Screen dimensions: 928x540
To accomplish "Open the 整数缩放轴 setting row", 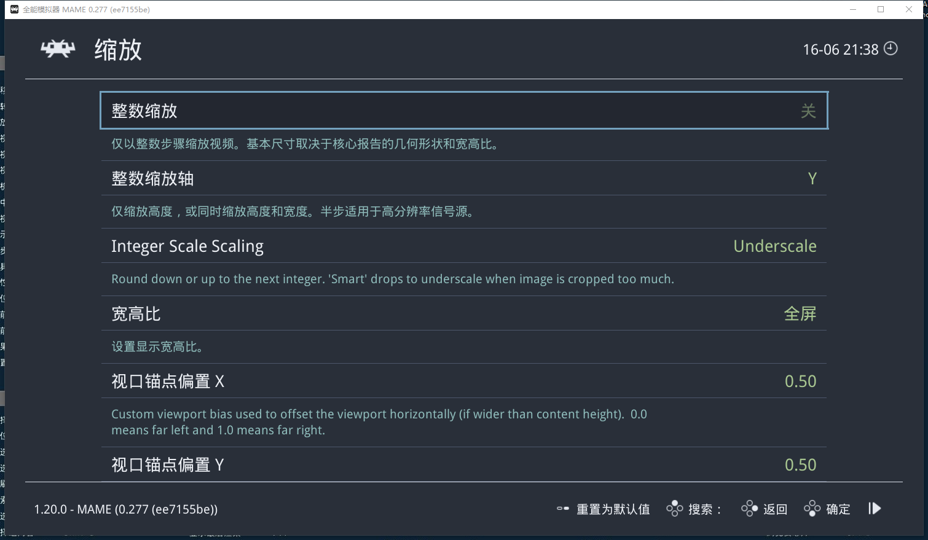I will click(464, 178).
